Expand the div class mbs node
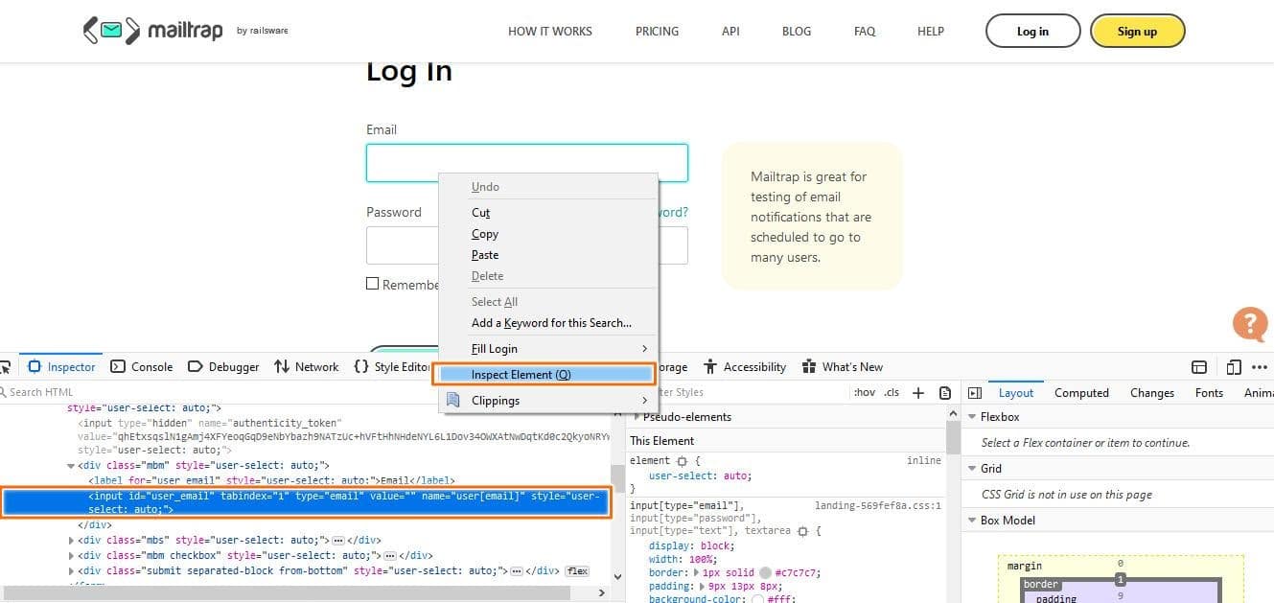 coord(72,540)
